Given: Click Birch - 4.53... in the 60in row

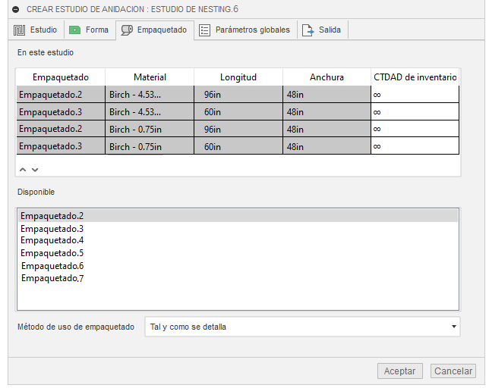Looking at the screenshot, I should (x=150, y=111).
